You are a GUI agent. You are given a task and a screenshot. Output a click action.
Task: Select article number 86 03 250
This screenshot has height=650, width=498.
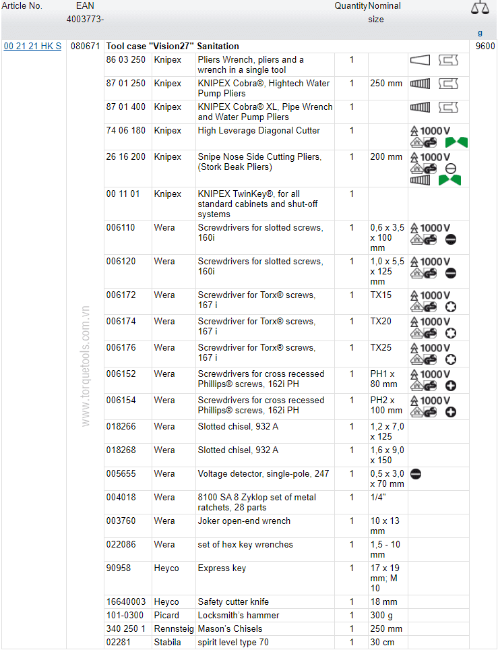click(x=125, y=60)
